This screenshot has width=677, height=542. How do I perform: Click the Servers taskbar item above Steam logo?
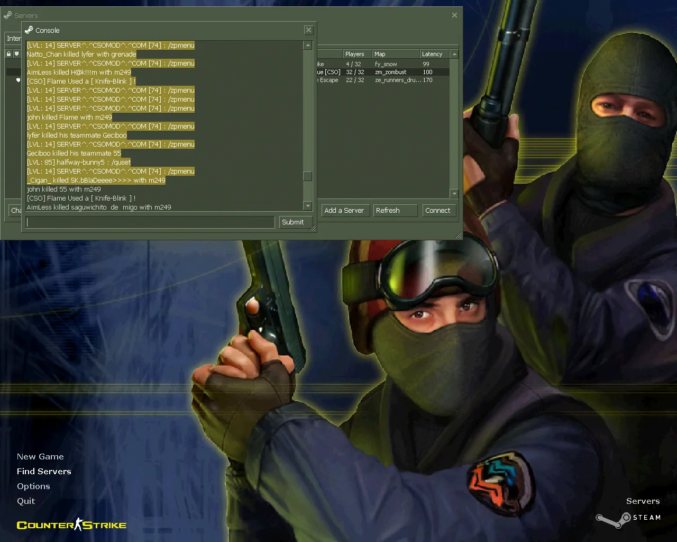643,501
